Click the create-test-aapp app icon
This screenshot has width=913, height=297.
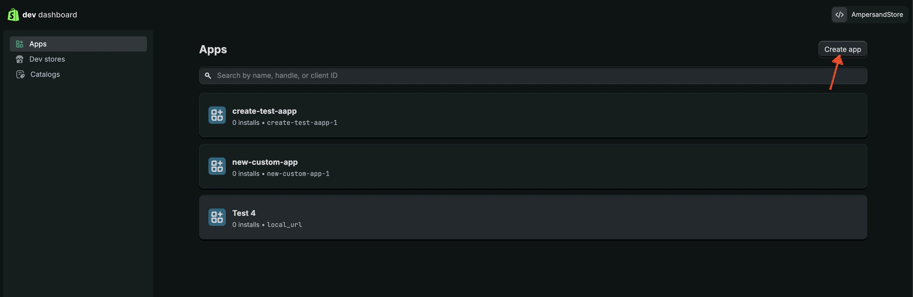(217, 115)
